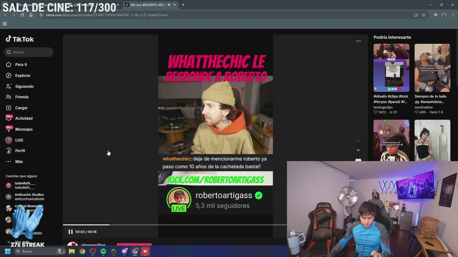Open Siempre de tu lado suggested video thumbnail

432,68
